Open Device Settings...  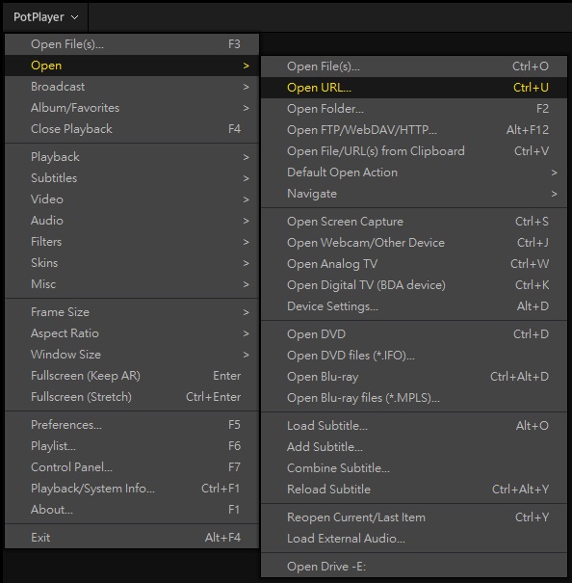pyautogui.click(x=414, y=306)
